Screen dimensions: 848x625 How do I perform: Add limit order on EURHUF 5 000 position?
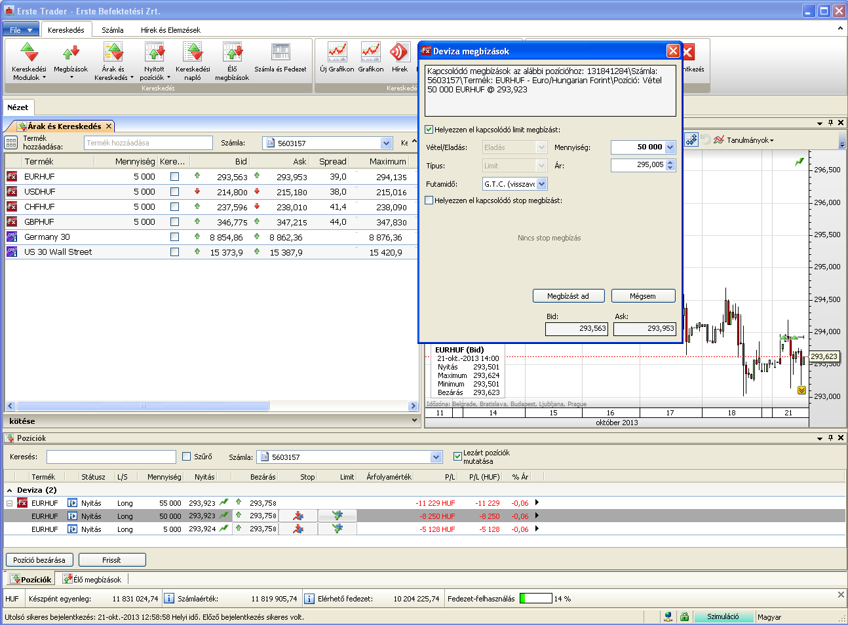pyautogui.click(x=337, y=529)
